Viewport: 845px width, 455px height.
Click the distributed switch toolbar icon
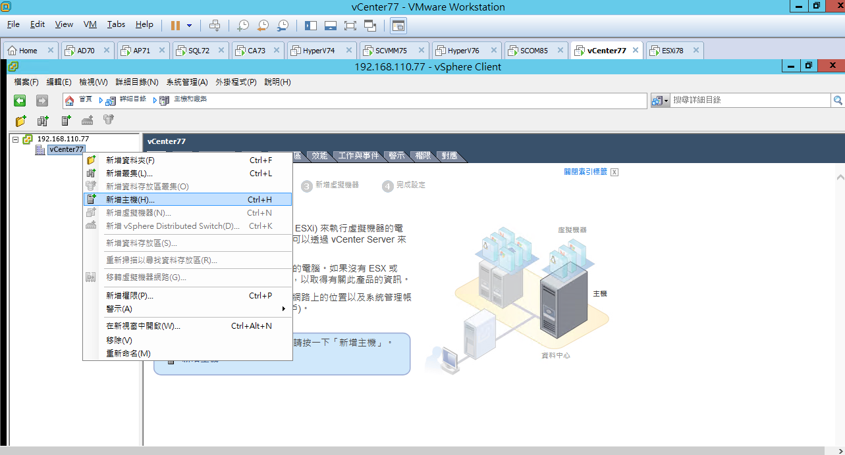(x=87, y=120)
